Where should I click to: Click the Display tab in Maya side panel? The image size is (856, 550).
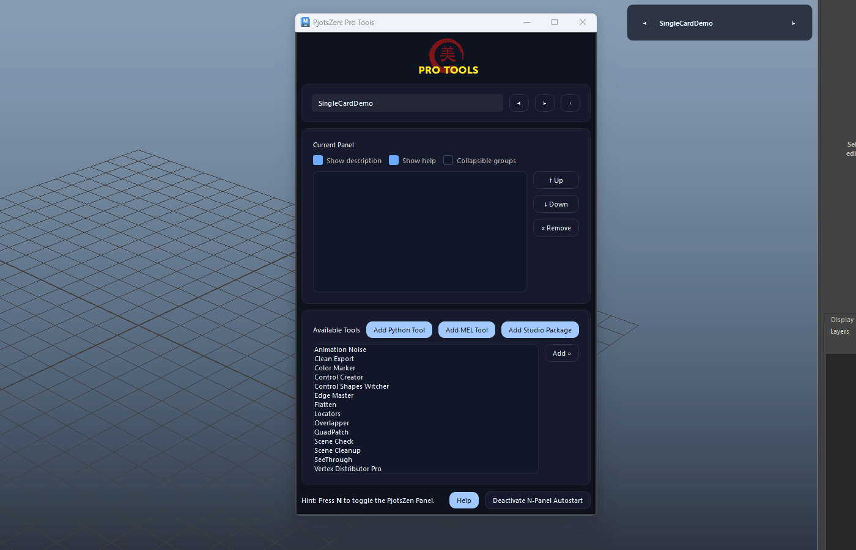[x=842, y=320]
